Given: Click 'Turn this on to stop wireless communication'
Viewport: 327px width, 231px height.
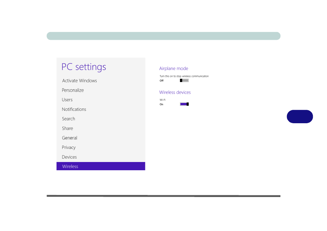Looking at the screenshot, I should pos(184,76).
